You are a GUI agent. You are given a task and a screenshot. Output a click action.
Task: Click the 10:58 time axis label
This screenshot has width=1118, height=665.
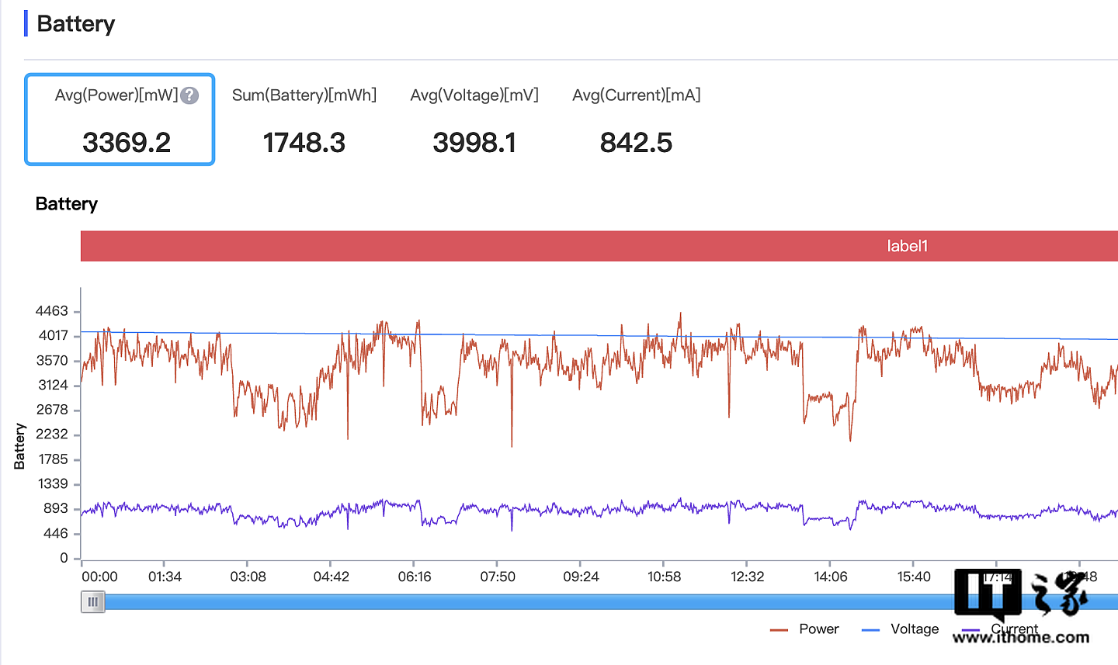[664, 577]
